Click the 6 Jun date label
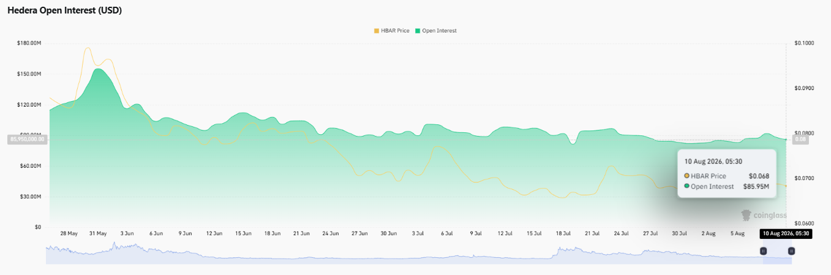 [156, 233]
